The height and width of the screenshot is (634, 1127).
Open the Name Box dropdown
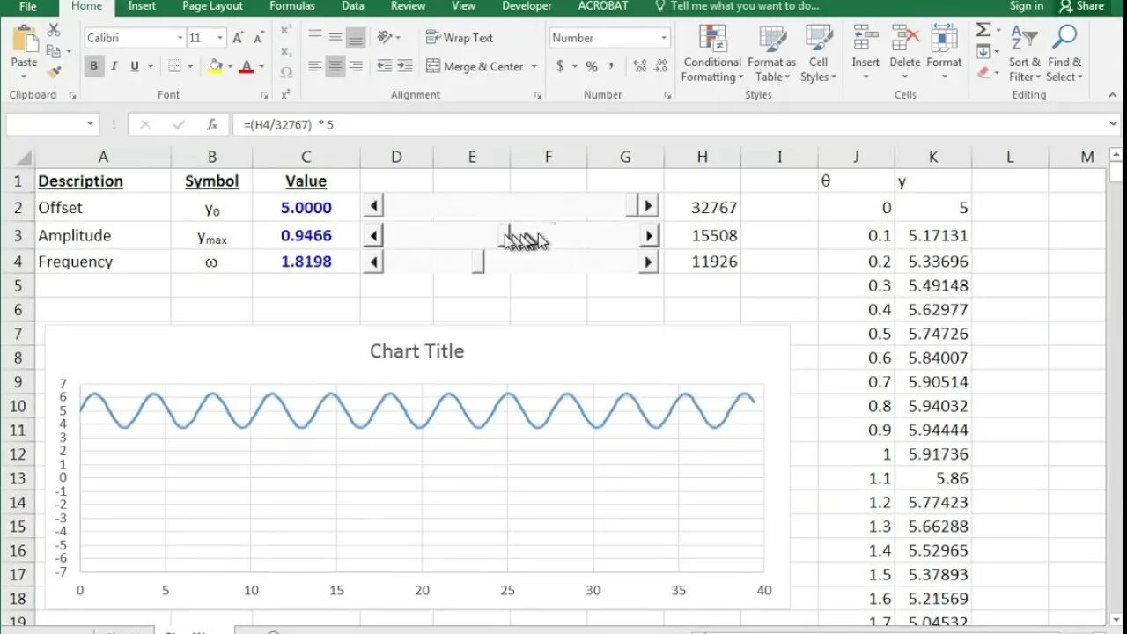[90, 124]
